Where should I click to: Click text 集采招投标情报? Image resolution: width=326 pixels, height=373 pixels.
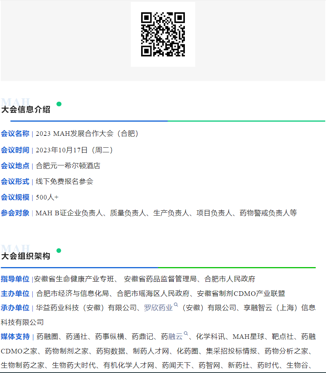coord(231,351)
